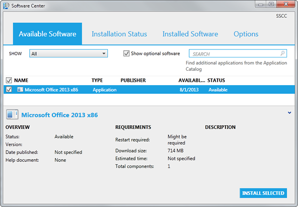Click the Software Center title bar icon
This screenshot has width=298, height=207.
6,5
